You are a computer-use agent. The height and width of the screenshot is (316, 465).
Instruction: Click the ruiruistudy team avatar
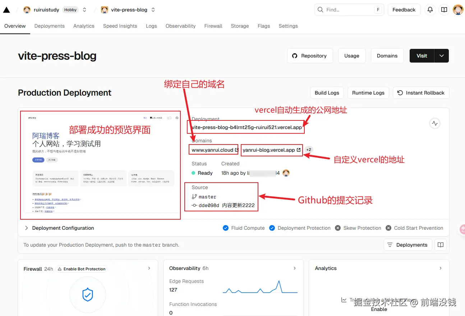pyautogui.click(x=27, y=10)
